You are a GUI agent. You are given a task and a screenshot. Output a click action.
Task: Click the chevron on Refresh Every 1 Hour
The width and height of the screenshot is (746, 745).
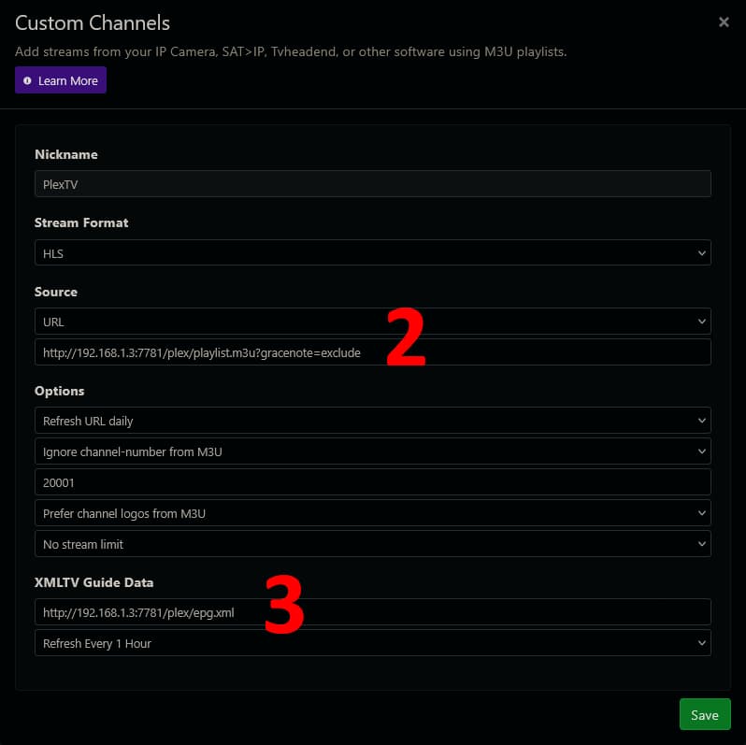702,643
